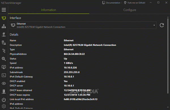Open the DNS Lookup globe magnifier icon
This screenshot has height=110, width=170.
click(4, 59)
